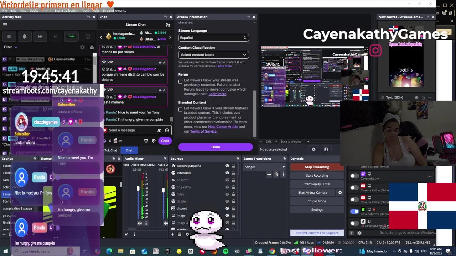Open Virtual Camera settings gear
Viewport: 456px width, 256px height.
click(340, 192)
